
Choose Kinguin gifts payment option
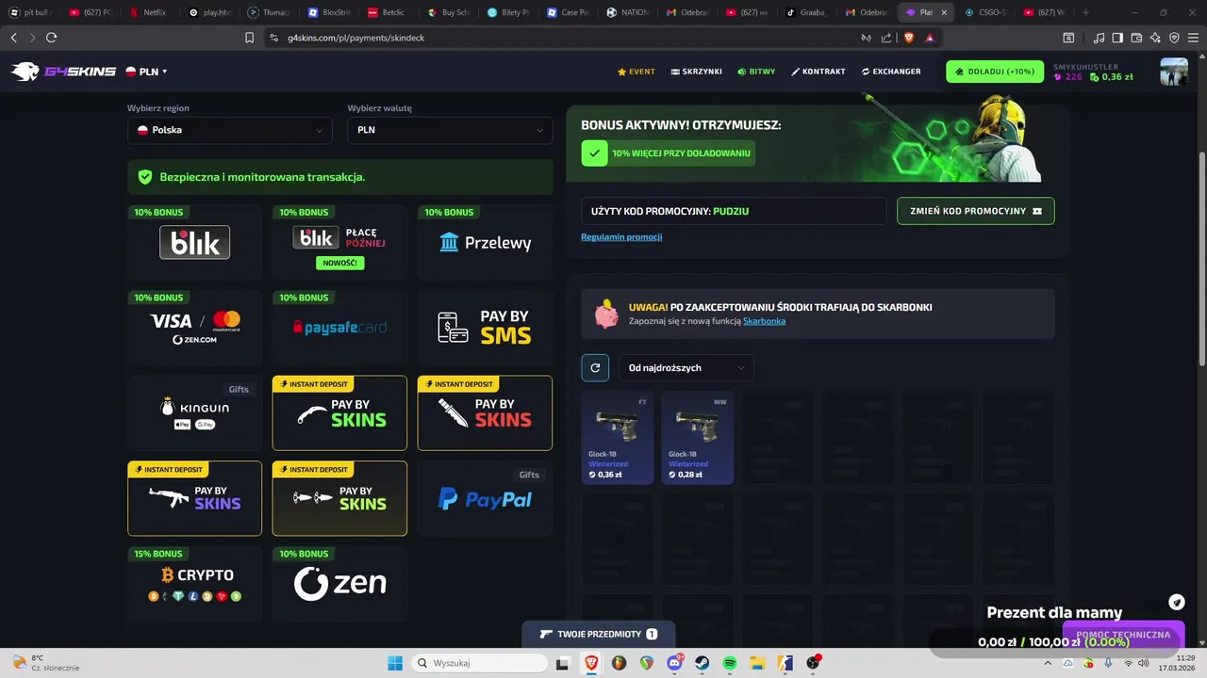[195, 413]
